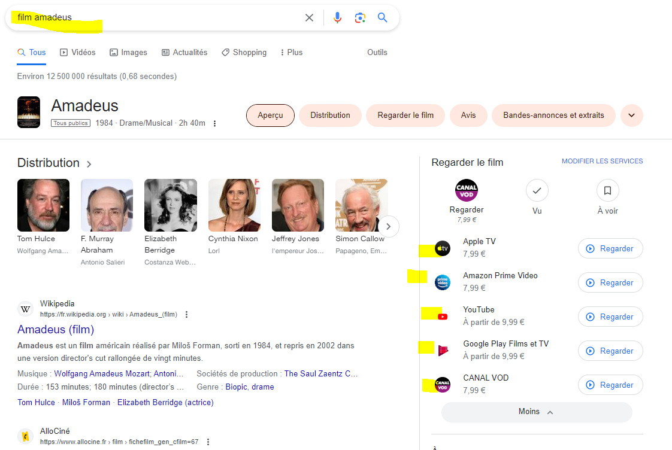This screenshot has width=672, height=450.
Task: Click Tom Hulce cast photo
Action: (43, 205)
